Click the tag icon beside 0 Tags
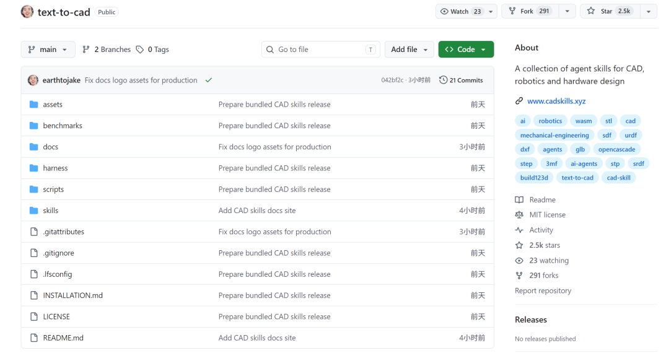The height and width of the screenshot is (353, 669). coord(140,50)
